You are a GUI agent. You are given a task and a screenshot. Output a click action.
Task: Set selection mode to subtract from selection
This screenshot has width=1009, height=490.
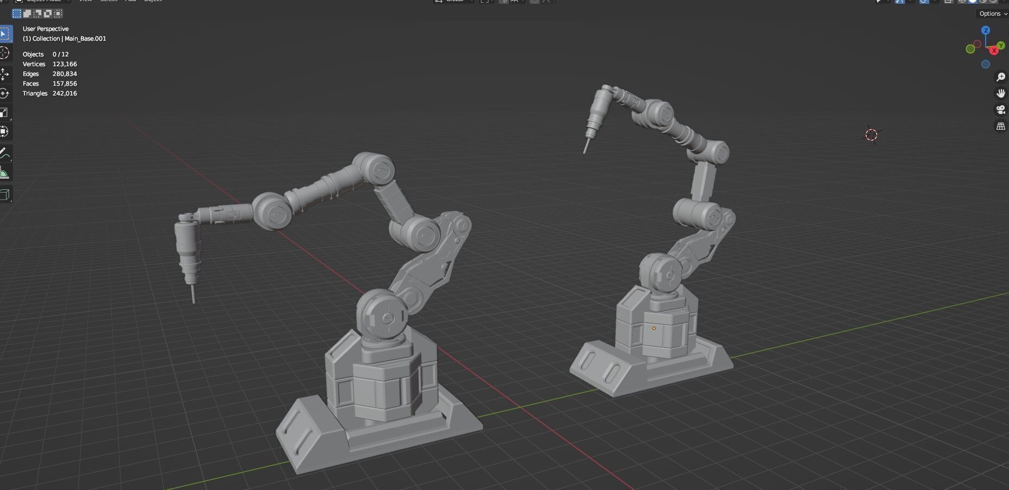37,14
